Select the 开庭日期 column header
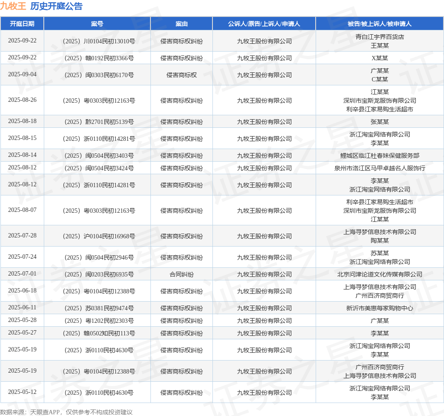Screen dimensions: 444x416 [x=22, y=24]
